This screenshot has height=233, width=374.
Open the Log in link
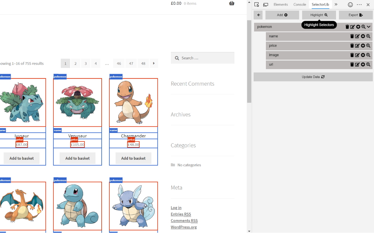point(176,208)
